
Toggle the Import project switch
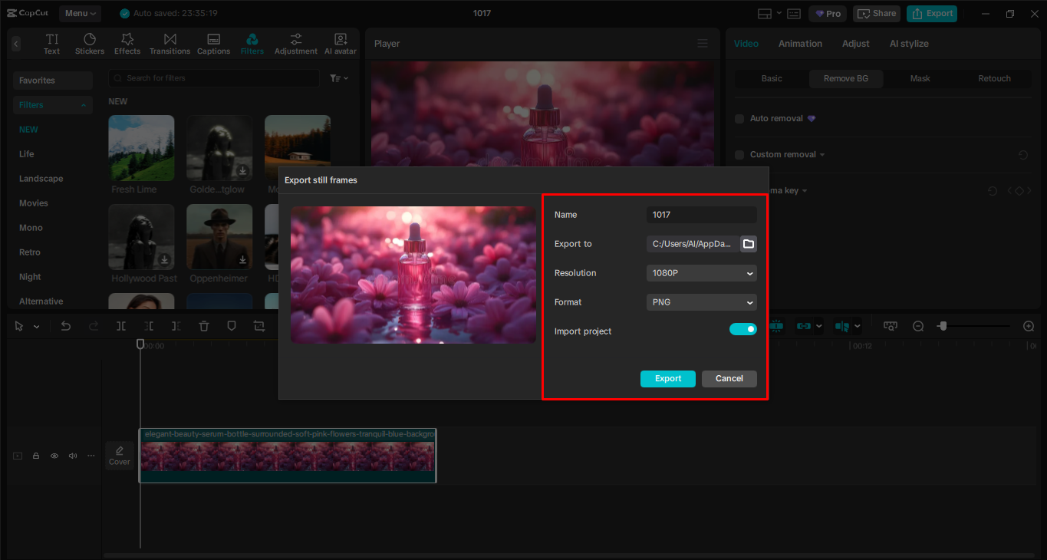click(x=743, y=329)
